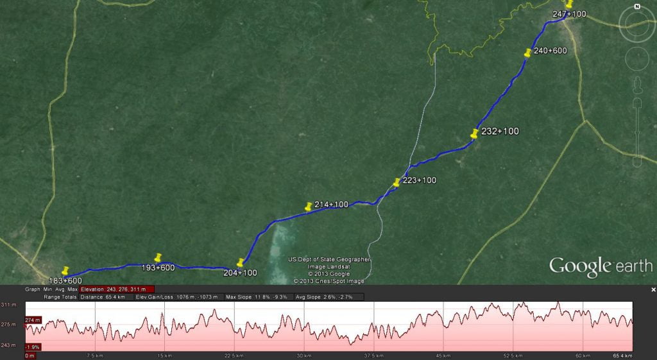Click the zoom-in end of zoom slider

tap(637, 103)
